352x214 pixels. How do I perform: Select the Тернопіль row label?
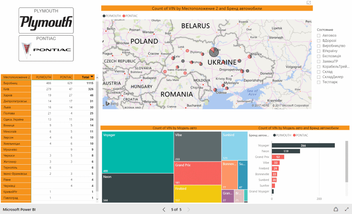(10, 167)
